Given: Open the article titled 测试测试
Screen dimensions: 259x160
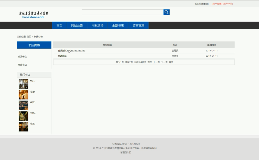Looking at the screenshot, I should coord(62,56).
